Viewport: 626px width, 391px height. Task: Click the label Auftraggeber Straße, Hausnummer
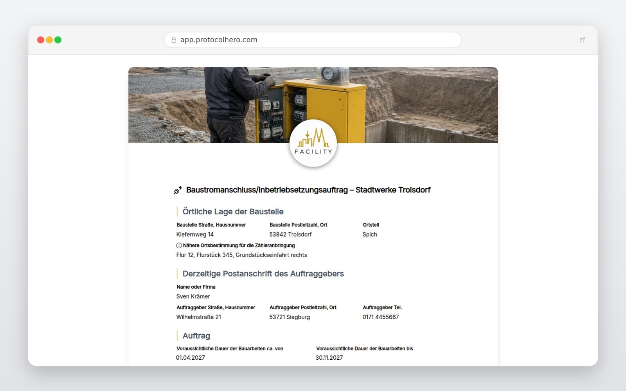pos(216,308)
